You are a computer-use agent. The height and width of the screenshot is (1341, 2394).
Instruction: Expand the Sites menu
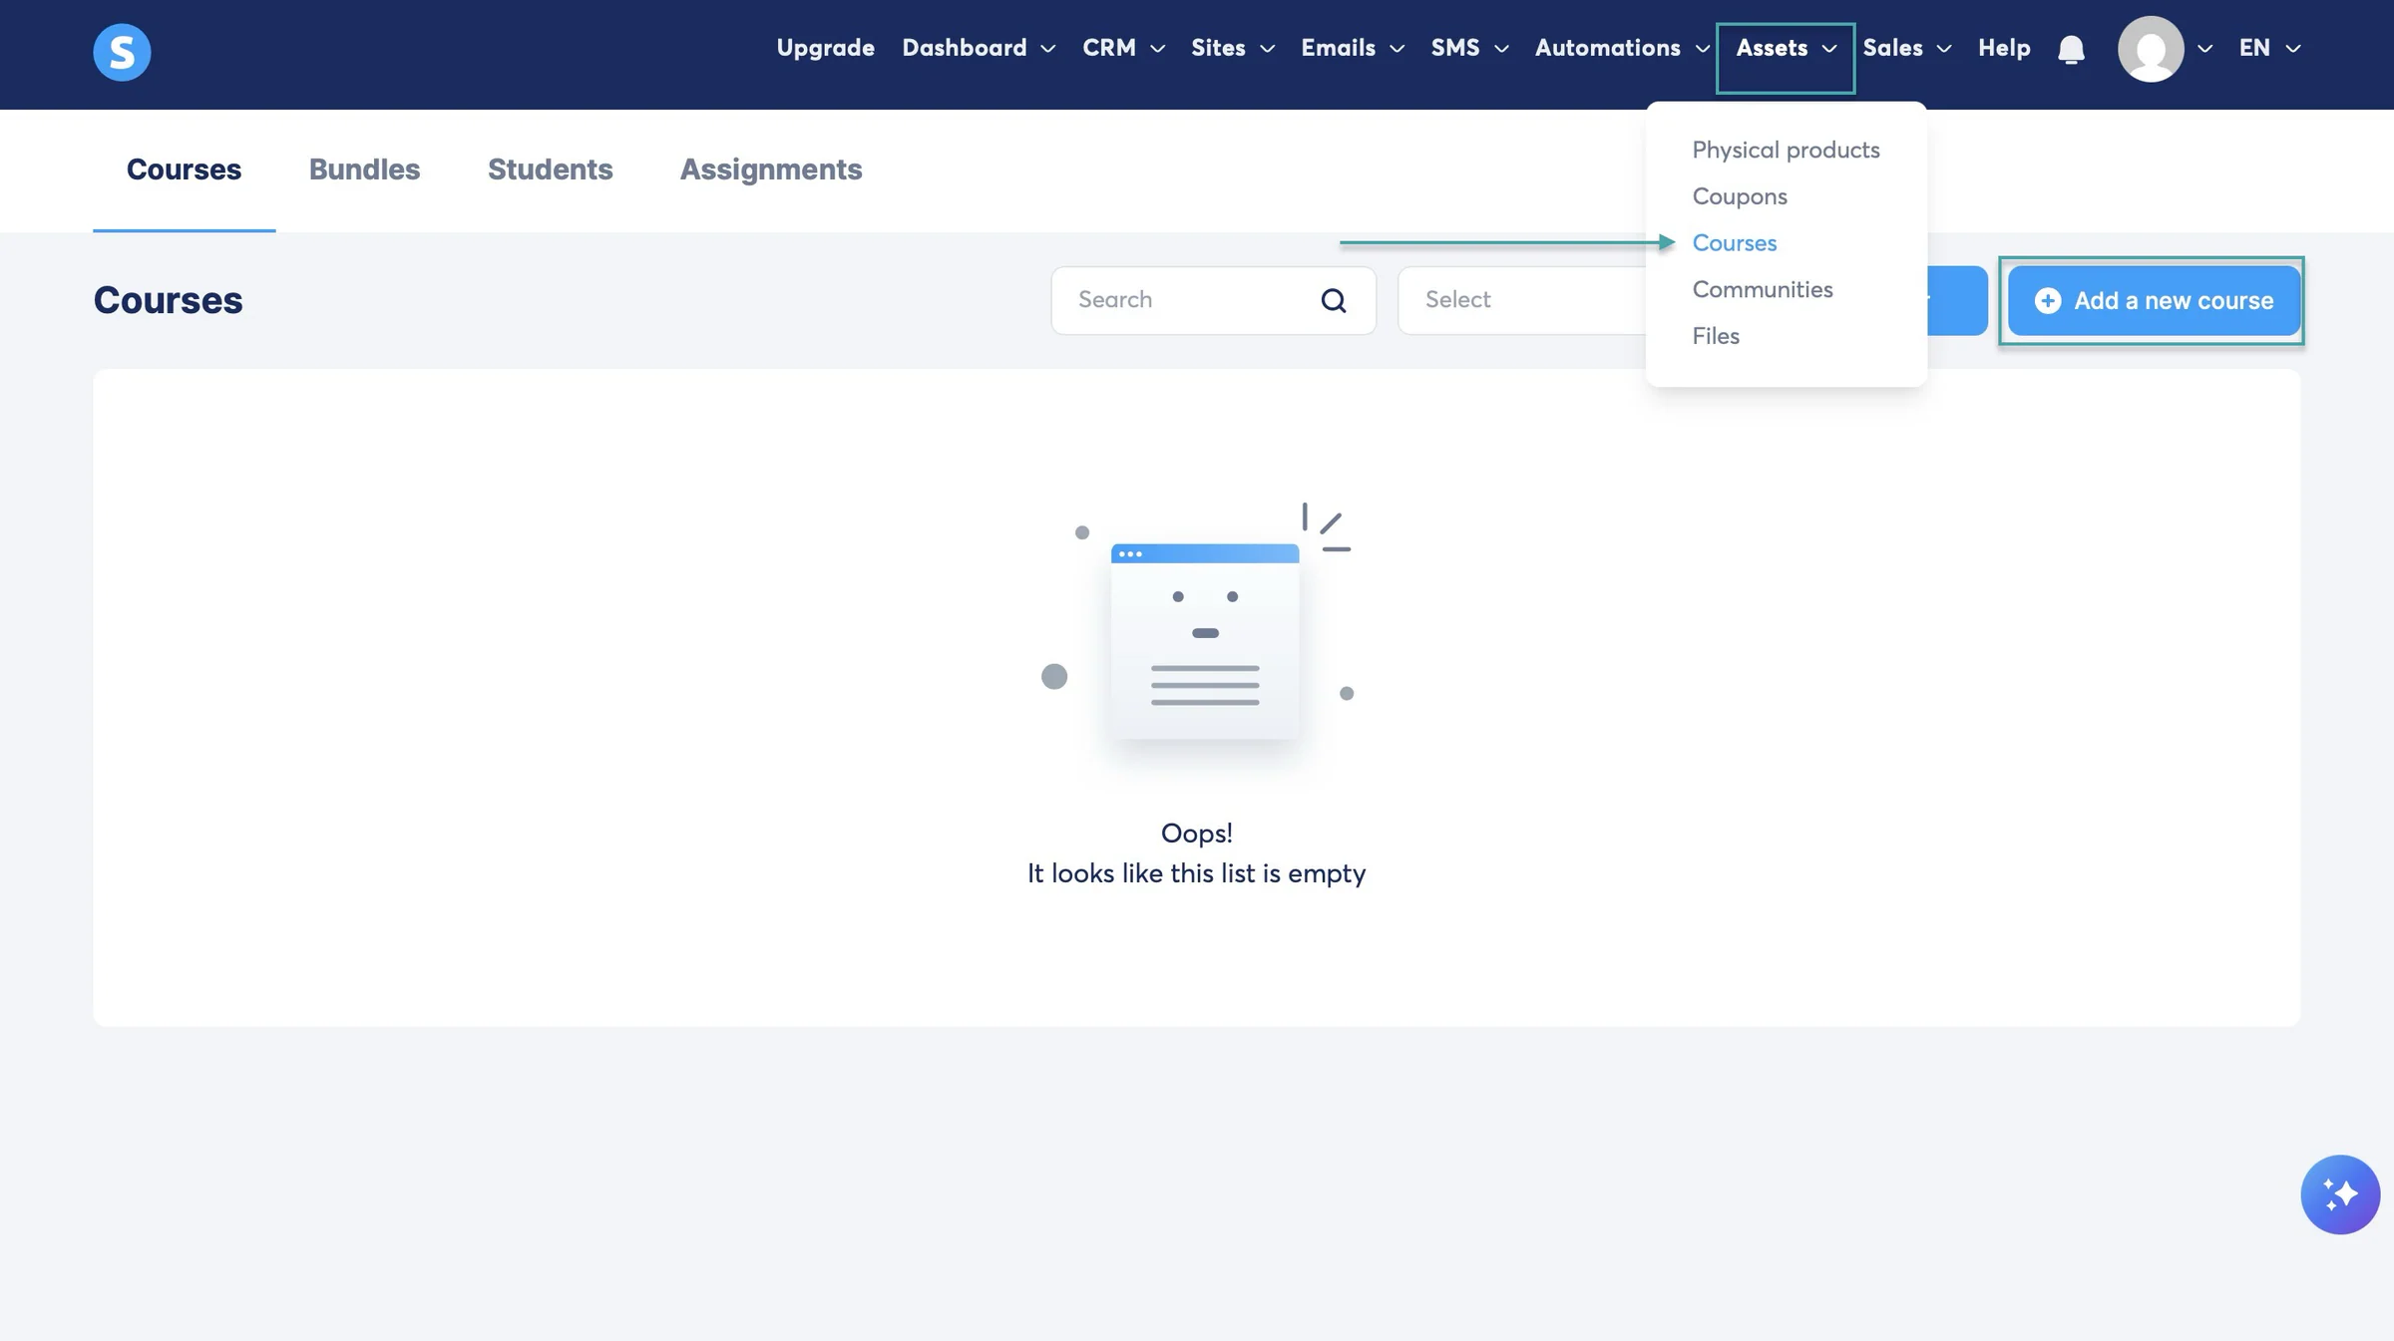[1233, 48]
